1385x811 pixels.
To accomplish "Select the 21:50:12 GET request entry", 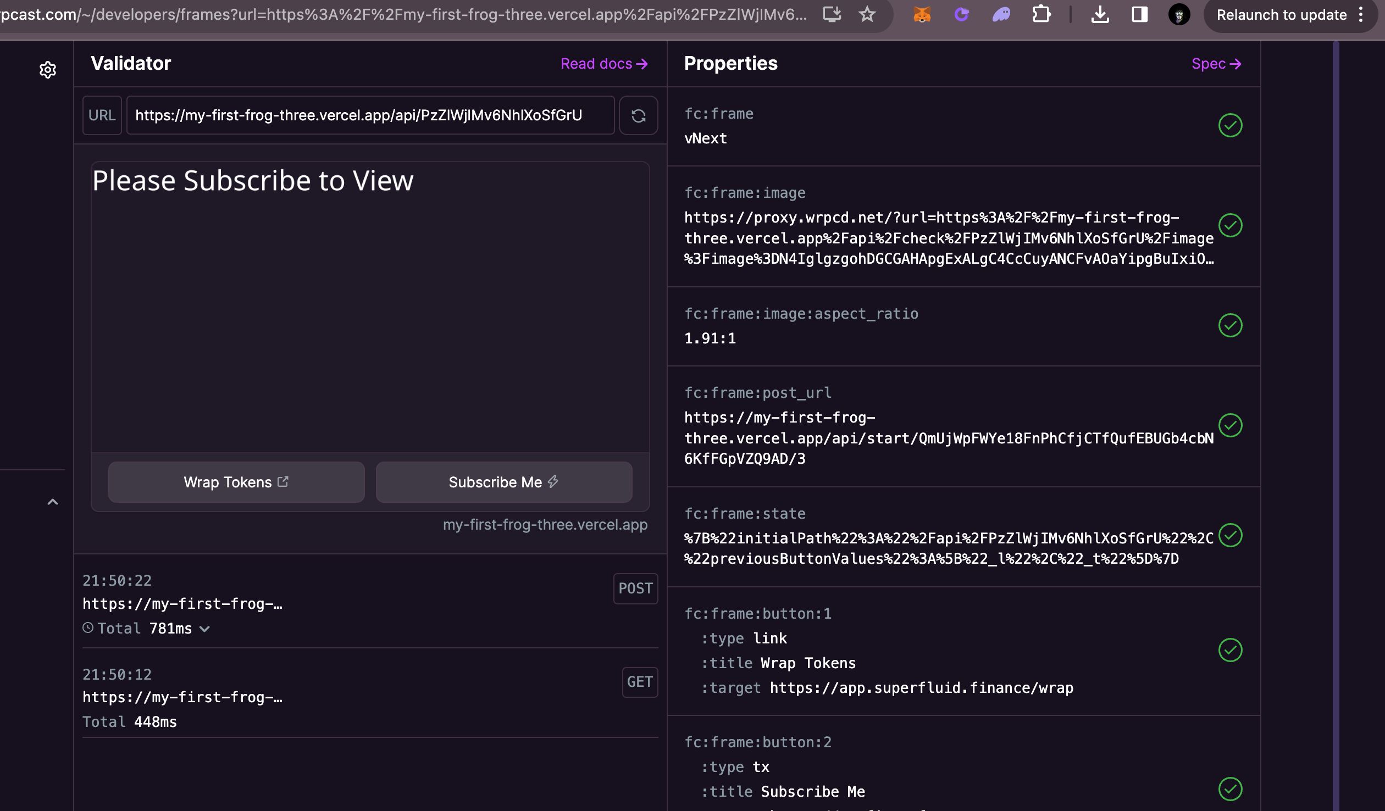I will tap(370, 698).
